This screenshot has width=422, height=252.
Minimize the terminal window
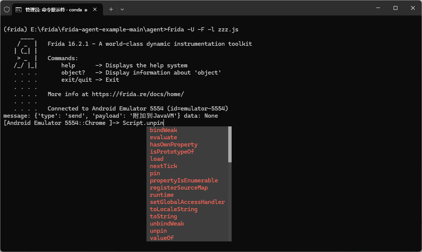coord(378,8)
